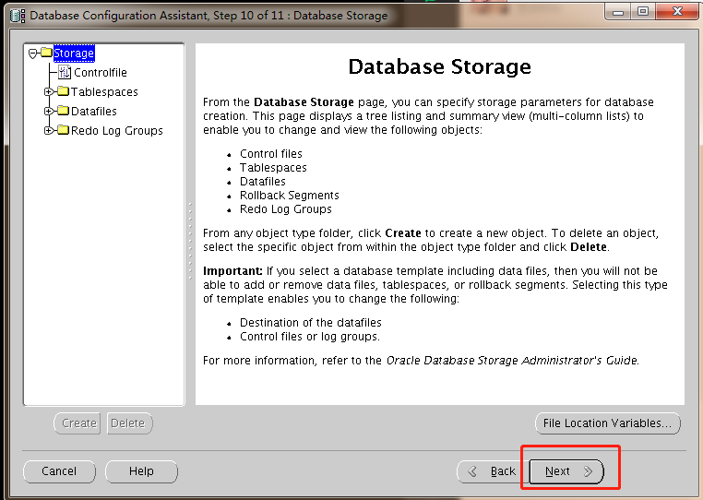Screen dimensions: 703x500
Task: Click the Datafiles folder icon
Action: point(64,111)
